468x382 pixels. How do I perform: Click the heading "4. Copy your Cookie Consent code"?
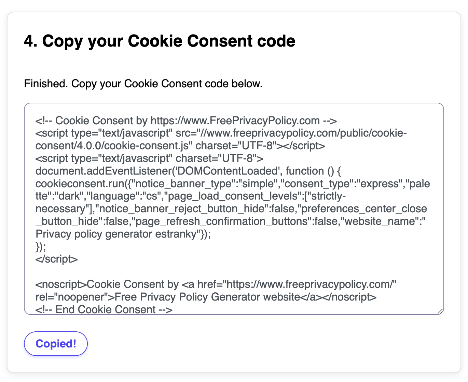(160, 41)
